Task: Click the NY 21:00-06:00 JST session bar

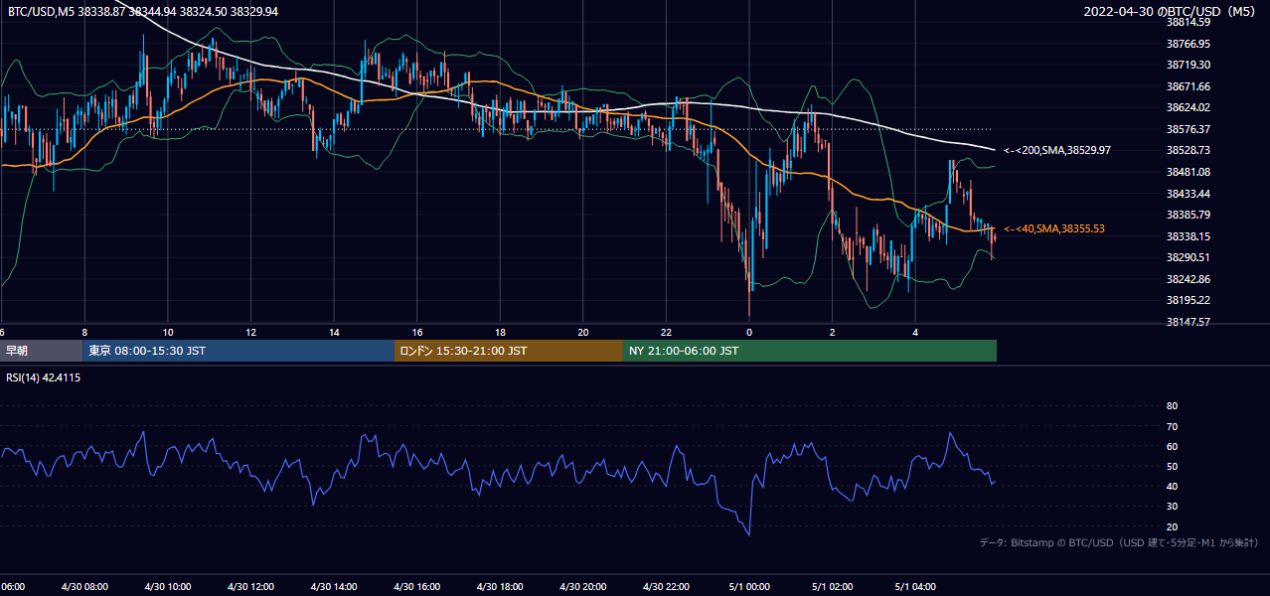Action: (x=810, y=351)
